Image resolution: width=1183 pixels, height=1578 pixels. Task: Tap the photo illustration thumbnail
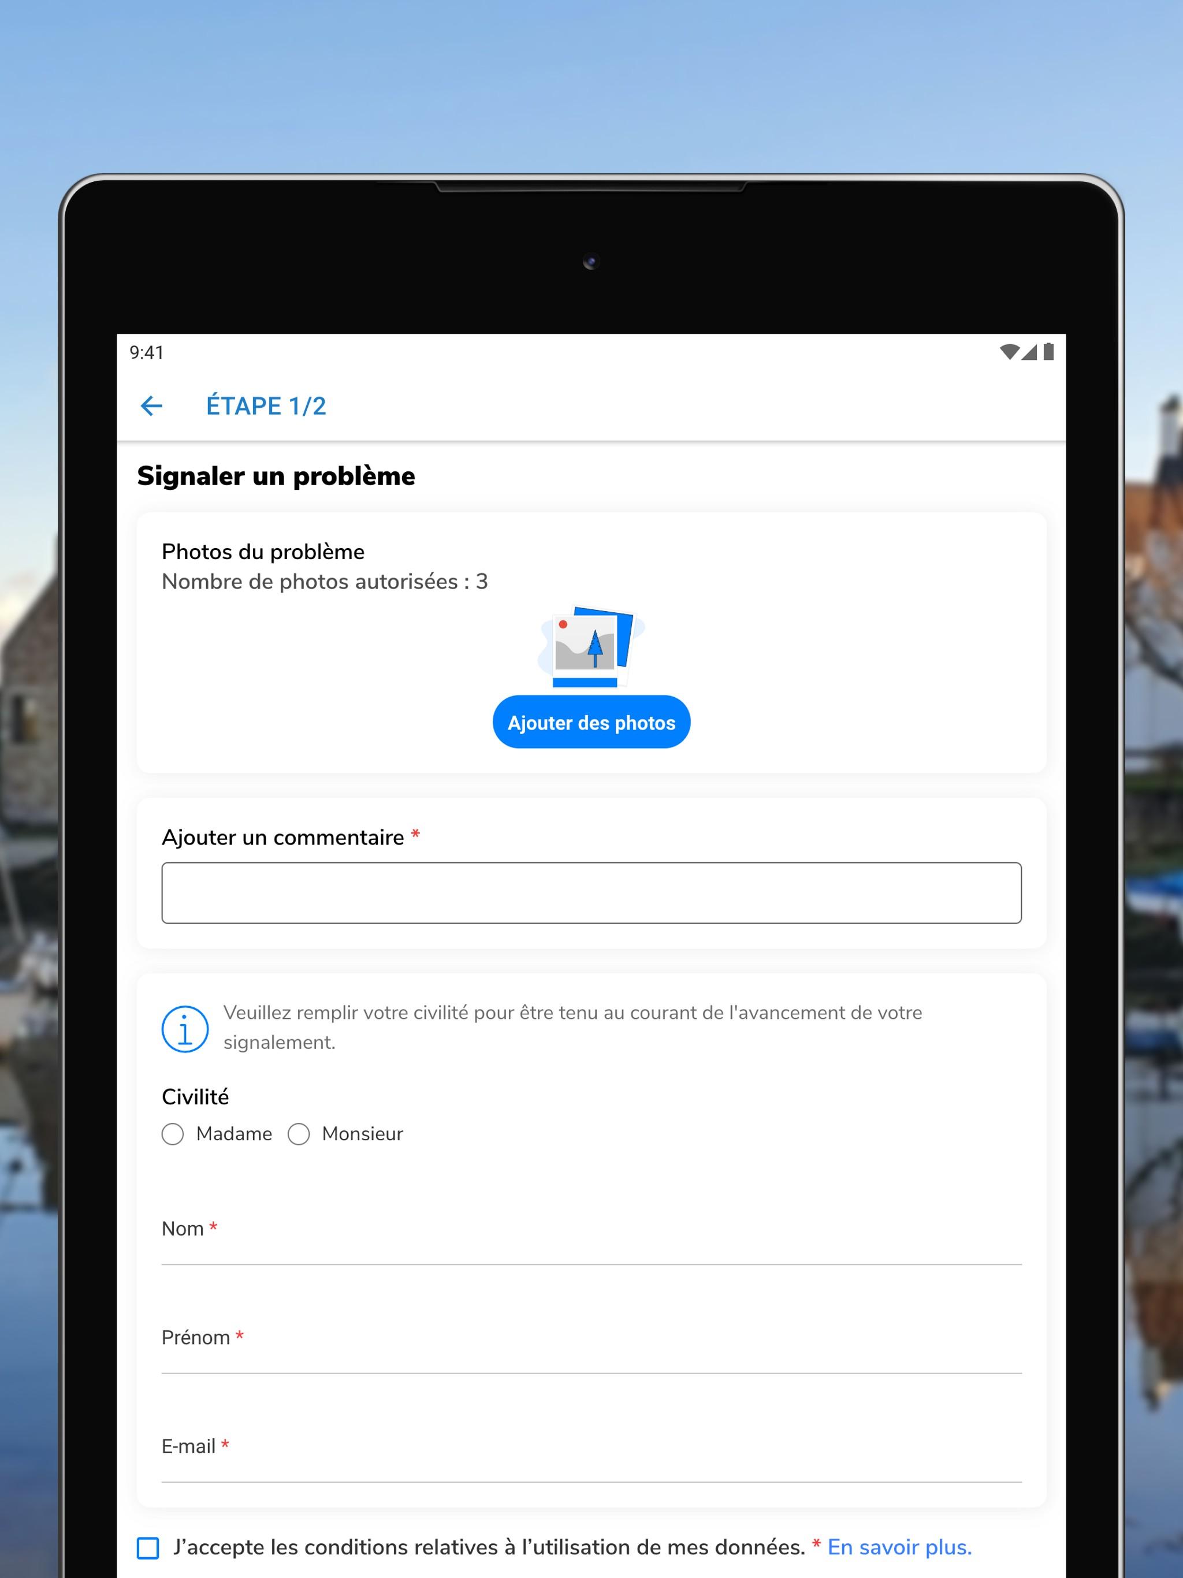pos(591,646)
